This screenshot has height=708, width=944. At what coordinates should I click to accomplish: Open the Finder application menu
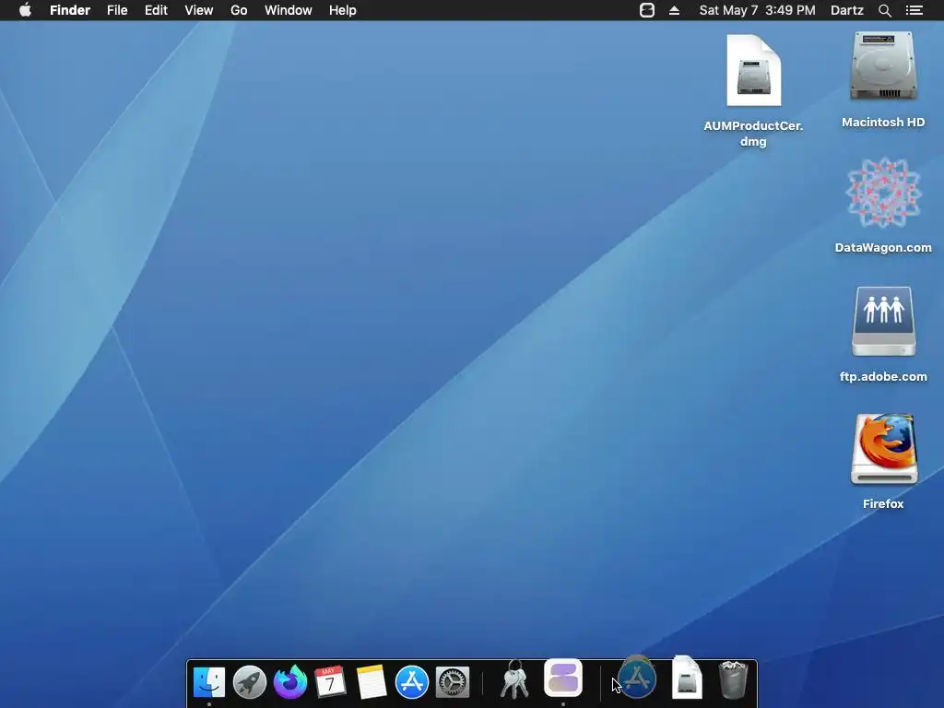click(x=70, y=10)
